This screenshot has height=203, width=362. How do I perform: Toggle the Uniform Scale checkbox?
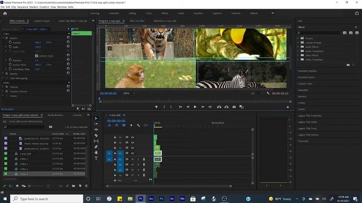(36, 56)
